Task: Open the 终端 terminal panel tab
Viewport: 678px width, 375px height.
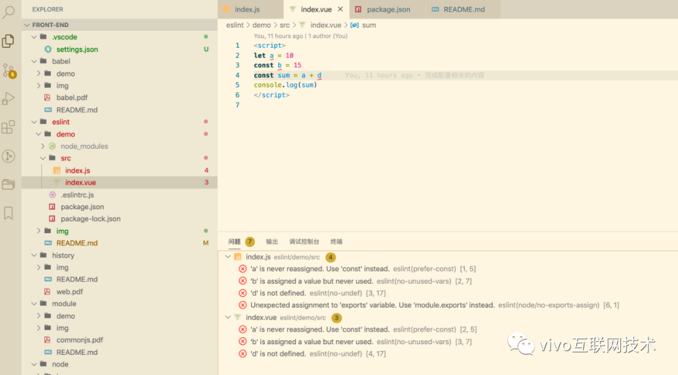Action: [336, 241]
